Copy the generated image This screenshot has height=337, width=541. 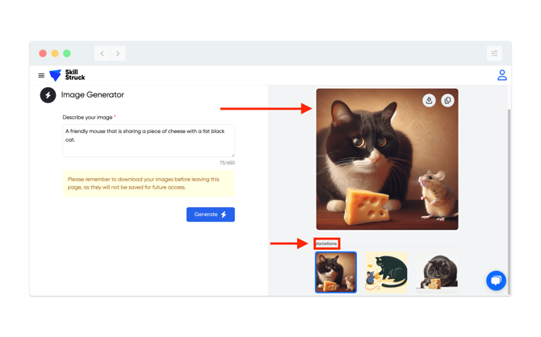point(447,101)
